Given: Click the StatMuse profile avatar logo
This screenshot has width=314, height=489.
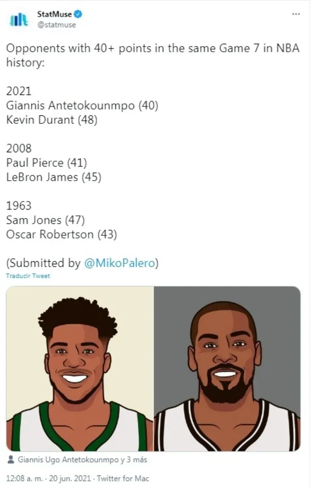Looking at the screenshot, I should tap(18, 20).
